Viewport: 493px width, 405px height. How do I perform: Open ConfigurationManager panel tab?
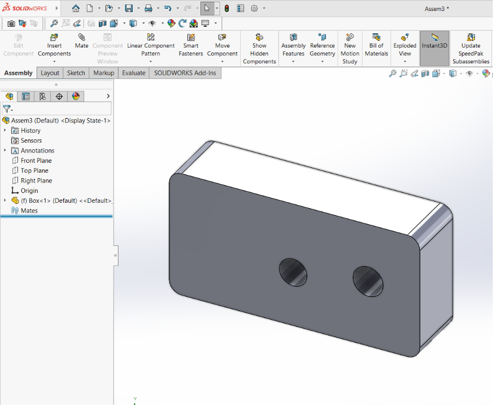pos(43,96)
